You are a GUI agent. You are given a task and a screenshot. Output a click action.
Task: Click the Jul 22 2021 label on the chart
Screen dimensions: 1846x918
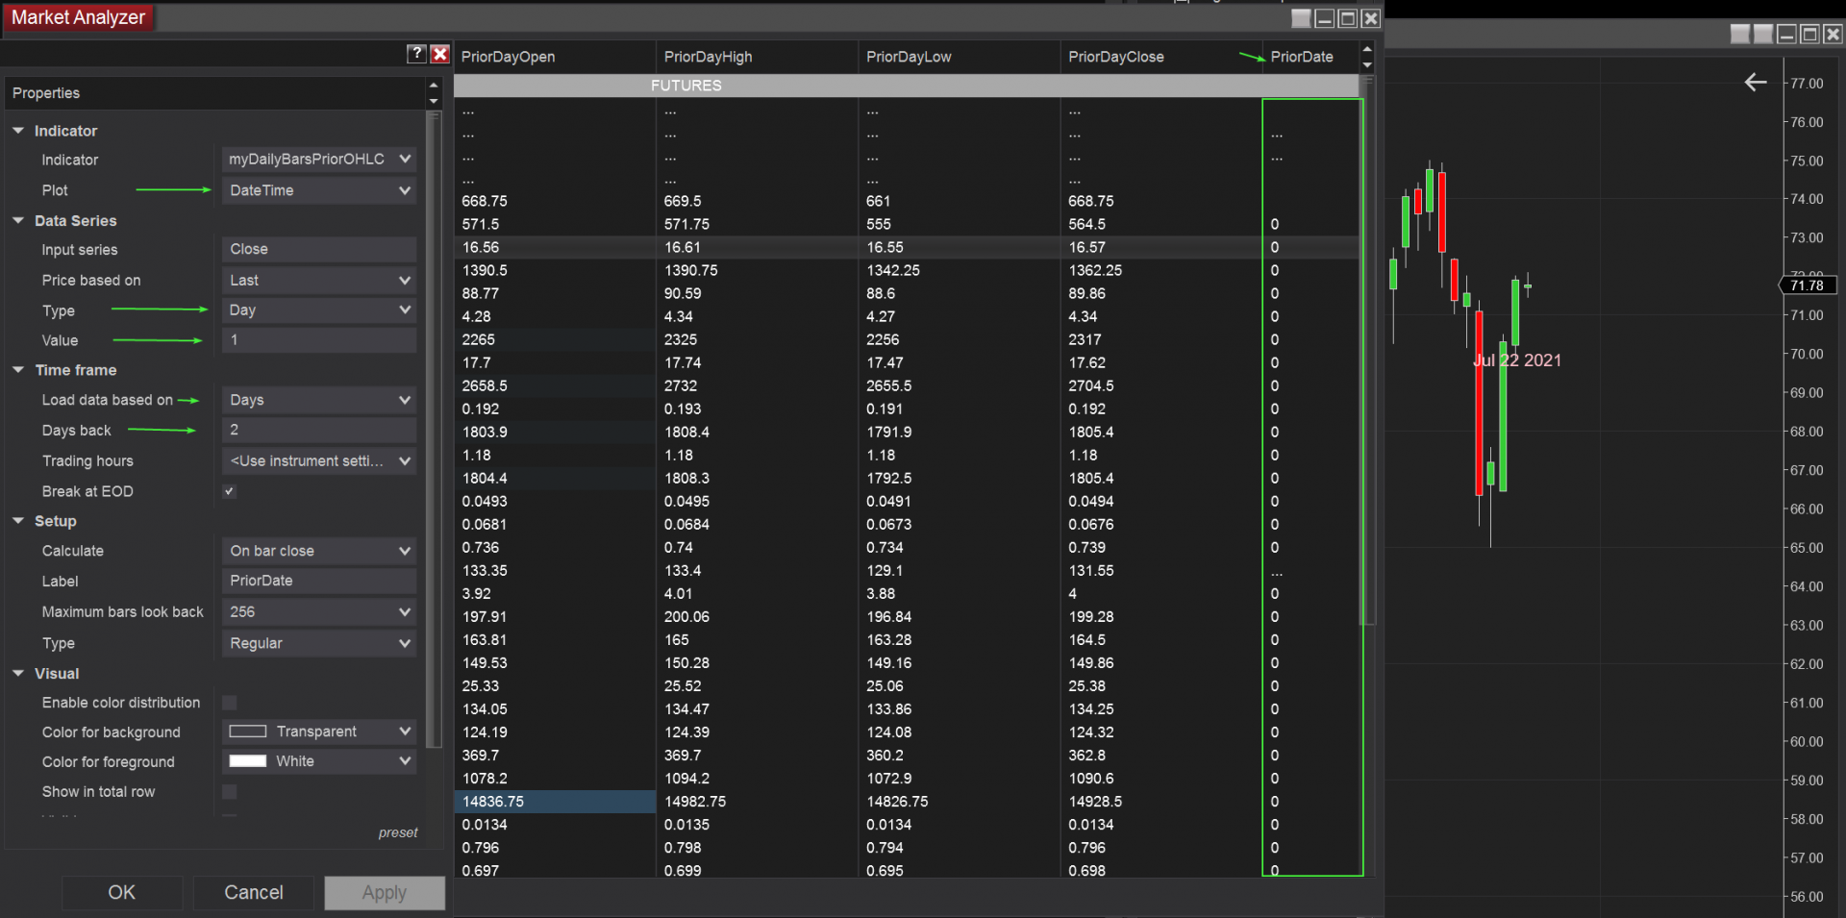point(1517,360)
